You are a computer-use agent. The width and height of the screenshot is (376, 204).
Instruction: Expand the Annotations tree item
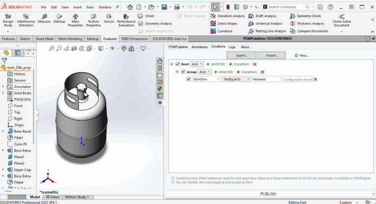(3, 86)
